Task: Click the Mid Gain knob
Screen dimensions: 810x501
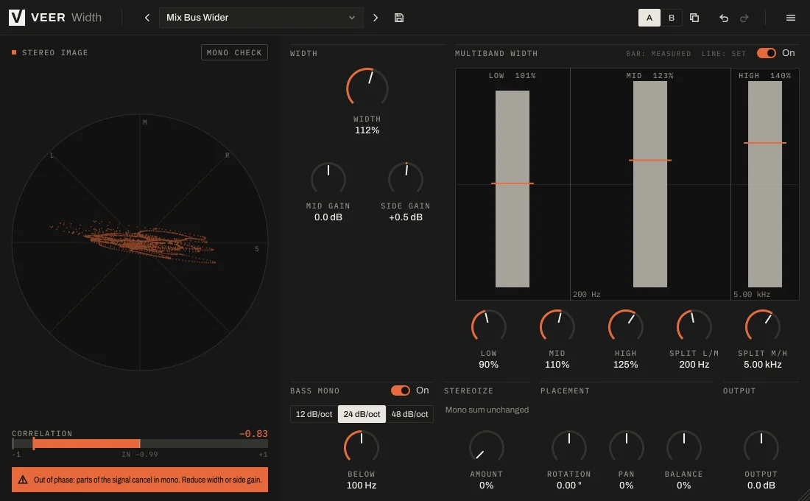Action: pos(328,179)
